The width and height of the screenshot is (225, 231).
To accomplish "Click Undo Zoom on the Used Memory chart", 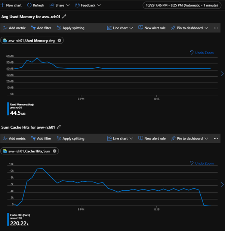I will pos(201,53).
